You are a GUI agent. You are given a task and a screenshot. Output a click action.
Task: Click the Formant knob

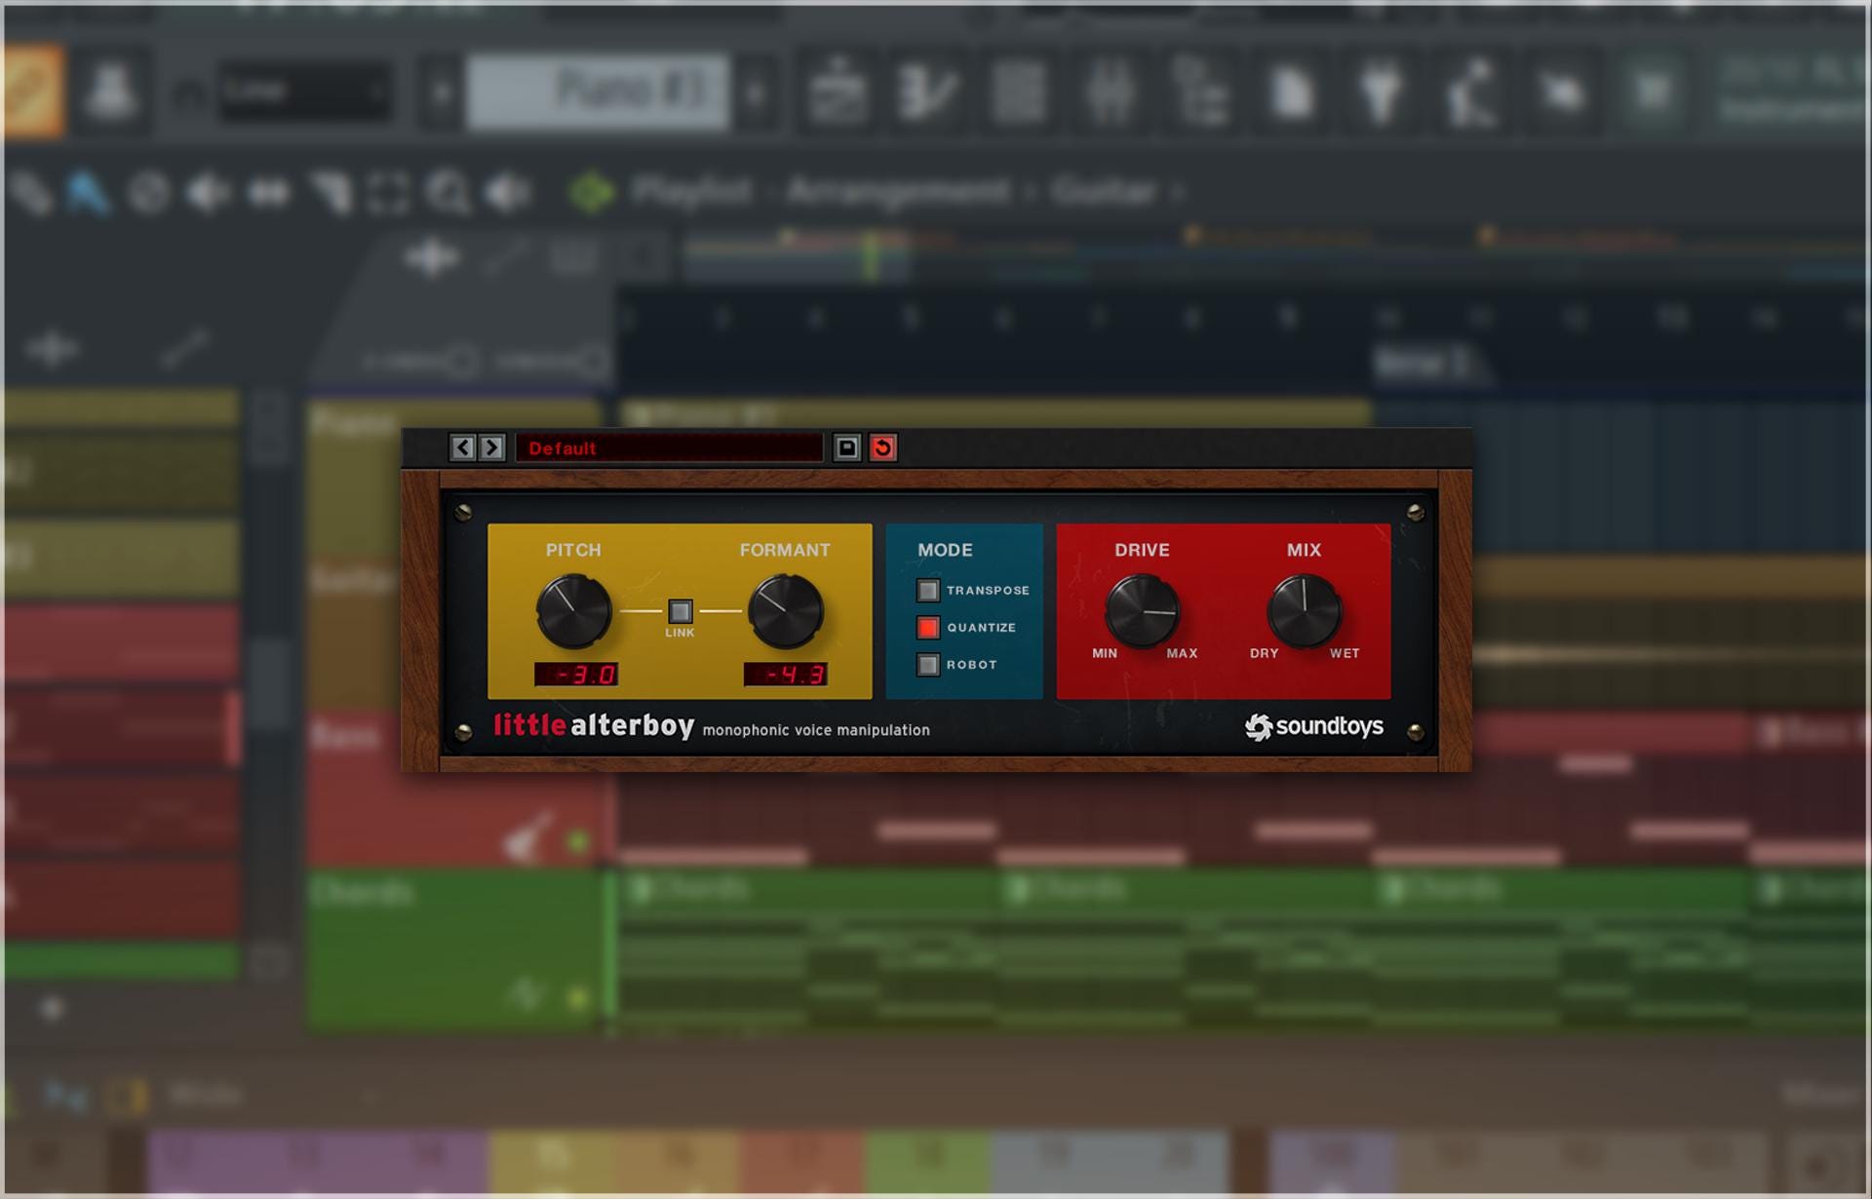click(785, 611)
